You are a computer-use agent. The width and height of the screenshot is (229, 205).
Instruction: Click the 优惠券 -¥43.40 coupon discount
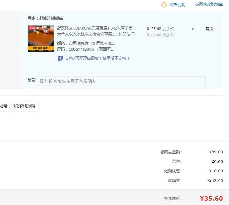[x=215, y=180]
